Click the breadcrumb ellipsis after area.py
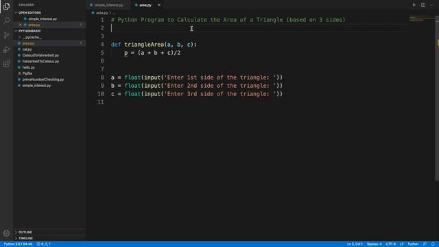Screen dimensions: 439x247 coord(114,13)
